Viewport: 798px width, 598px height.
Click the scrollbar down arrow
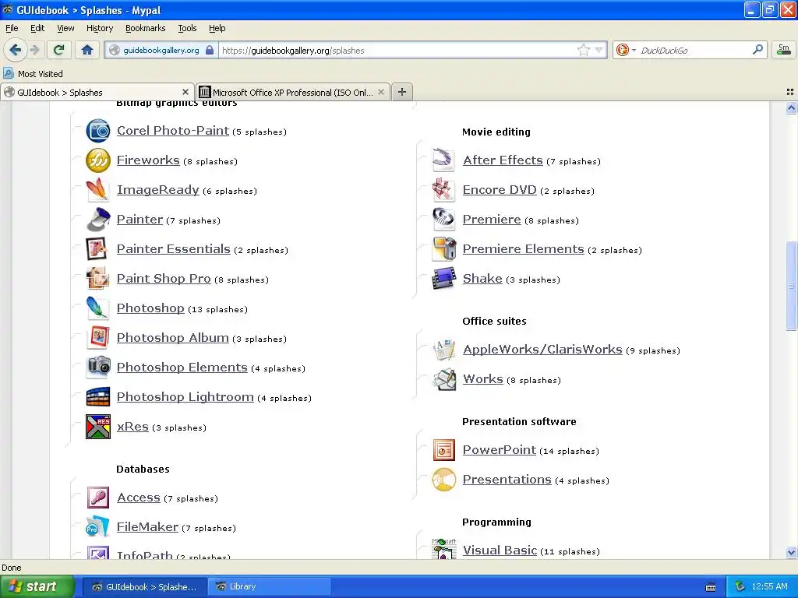791,552
